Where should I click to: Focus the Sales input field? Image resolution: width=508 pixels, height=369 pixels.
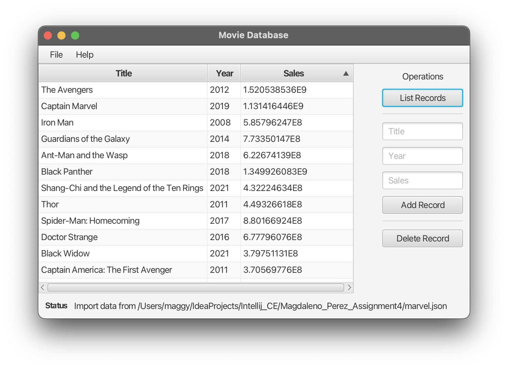click(x=423, y=180)
